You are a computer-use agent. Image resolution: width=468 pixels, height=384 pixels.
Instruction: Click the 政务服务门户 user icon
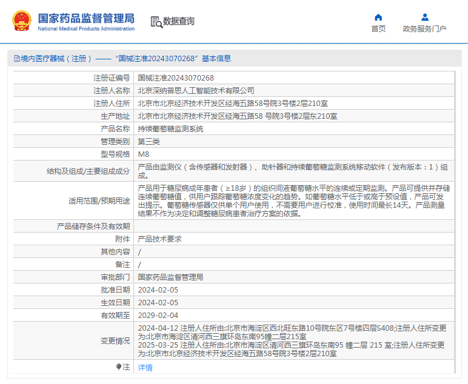425,18
